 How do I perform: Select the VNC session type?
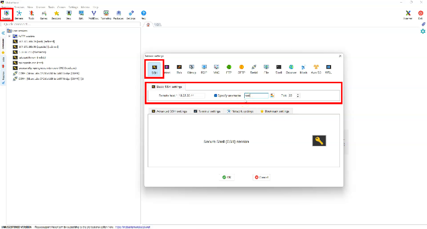click(x=216, y=70)
